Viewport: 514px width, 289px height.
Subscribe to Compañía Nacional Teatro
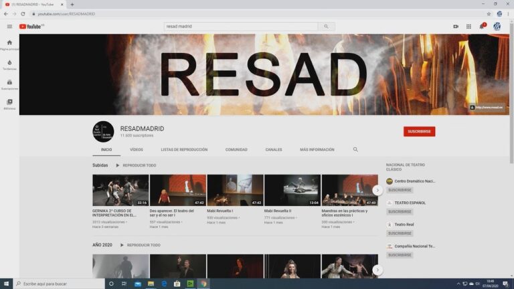pyautogui.click(x=400, y=255)
